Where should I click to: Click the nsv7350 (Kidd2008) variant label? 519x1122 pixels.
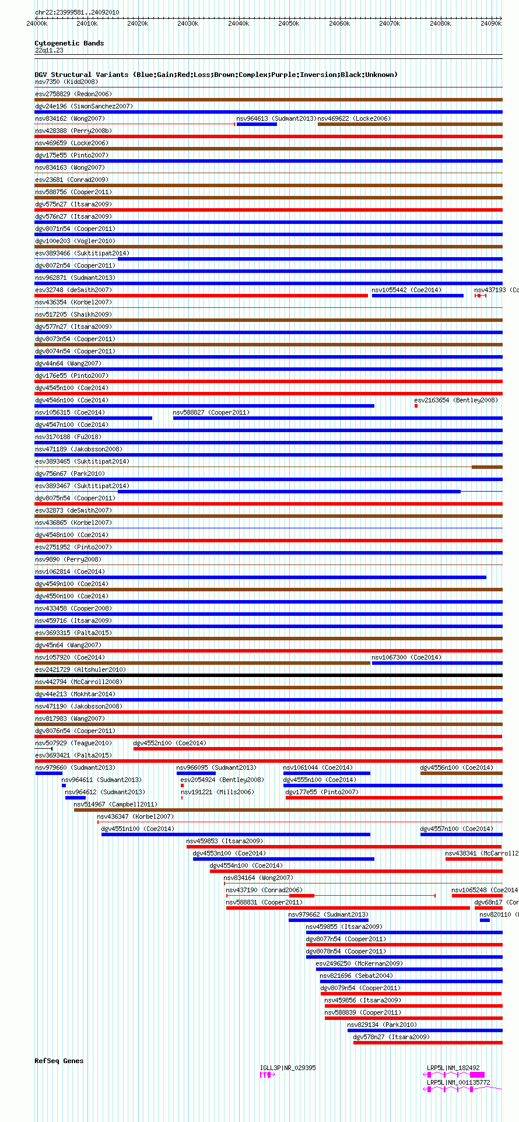point(66,82)
